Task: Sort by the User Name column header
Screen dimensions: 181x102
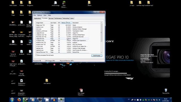Action: (53, 23)
